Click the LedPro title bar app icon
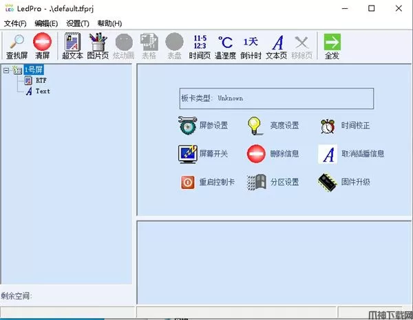Viewport: 413px width, 320px height. point(9,8)
